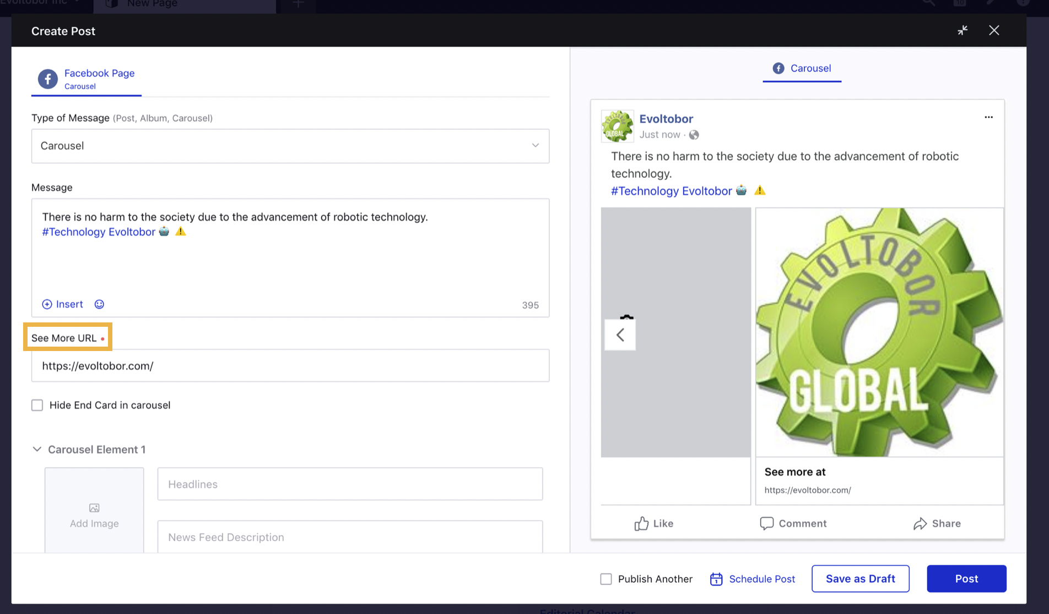Click the 395 character counter

pos(530,305)
